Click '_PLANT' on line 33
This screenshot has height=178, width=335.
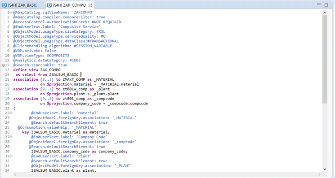click(123, 165)
